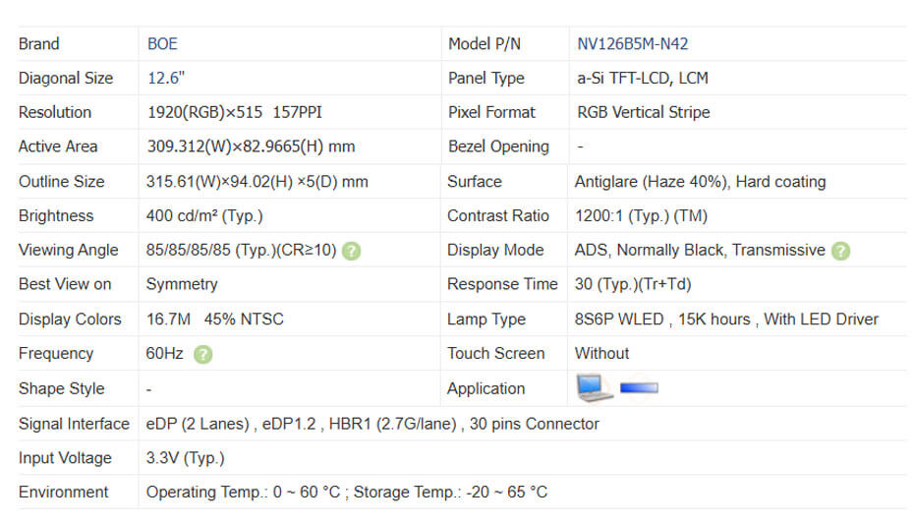Click the blue bar display icon in Application

639,388
